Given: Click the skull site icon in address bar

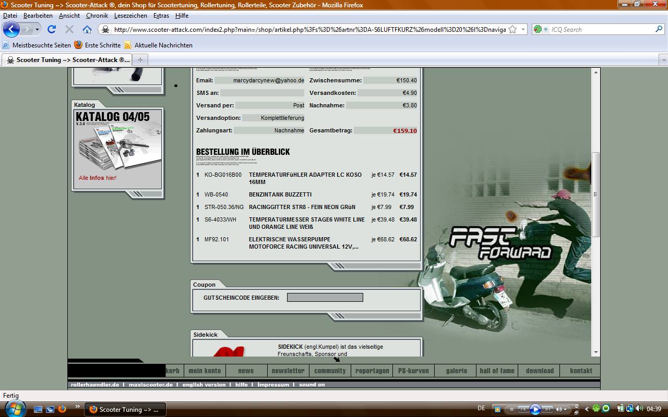Looking at the screenshot, I should (105, 30).
